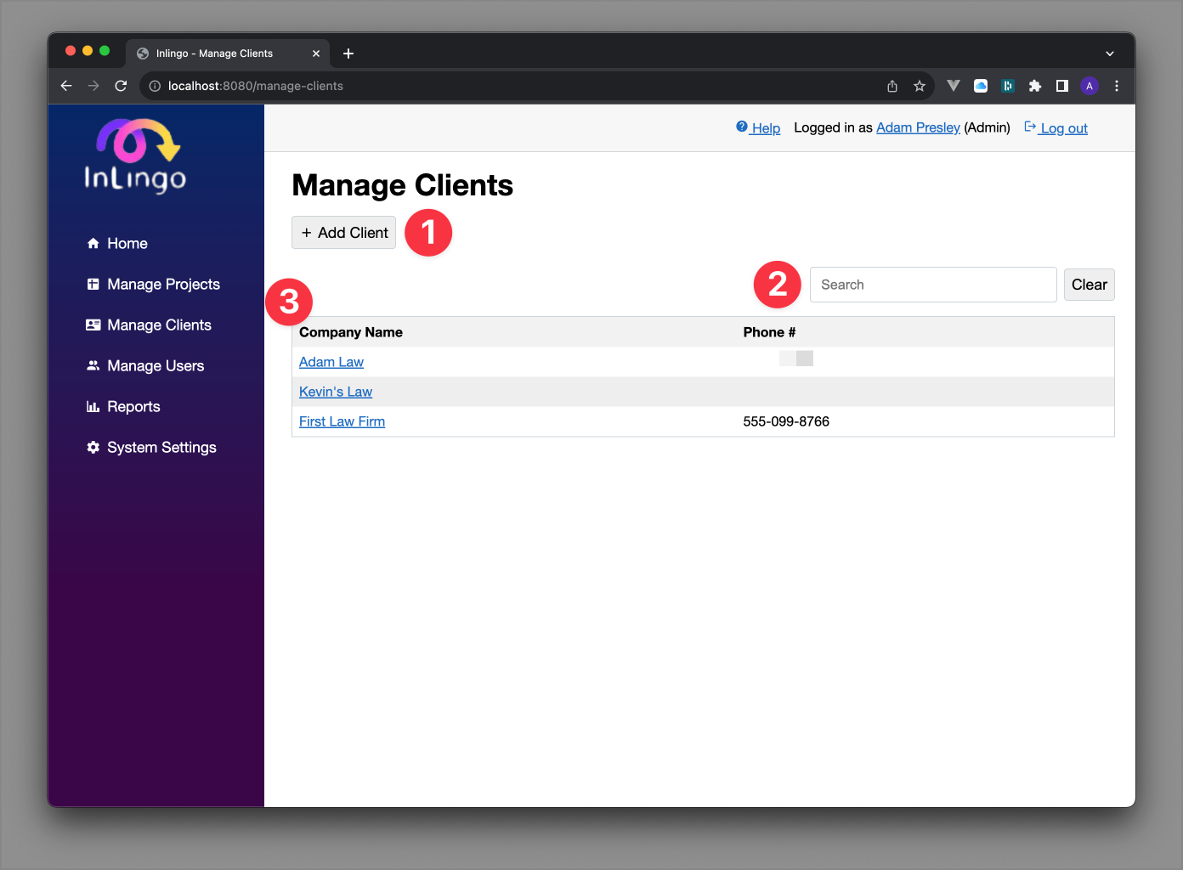Open the Kevin's Law client record
Viewport: 1183px width, 870px height.
click(335, 392)
